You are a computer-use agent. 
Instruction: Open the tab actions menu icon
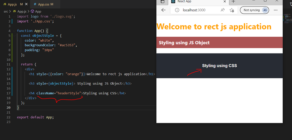(x=162, y=2)
